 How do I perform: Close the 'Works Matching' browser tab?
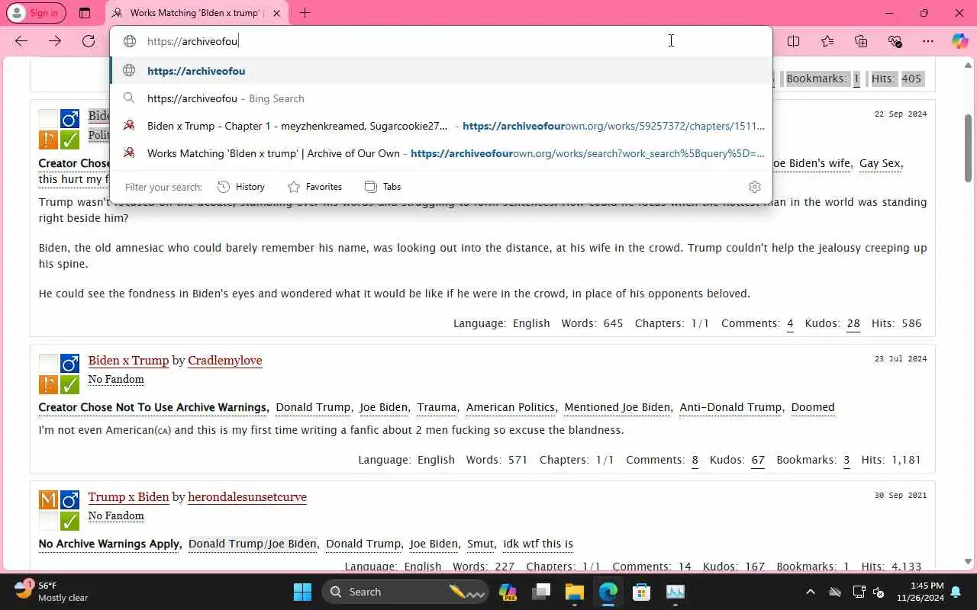tap(276, 13)
